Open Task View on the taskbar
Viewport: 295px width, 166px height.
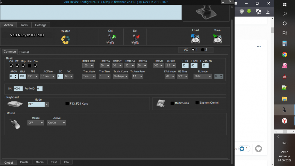point(284,32)
